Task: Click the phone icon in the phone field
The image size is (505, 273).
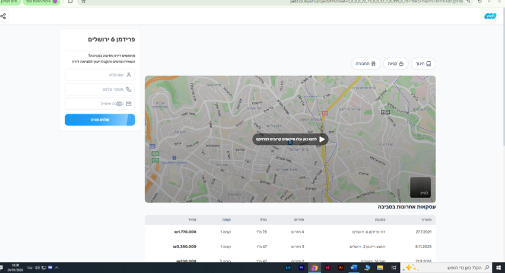Action: 129,89
